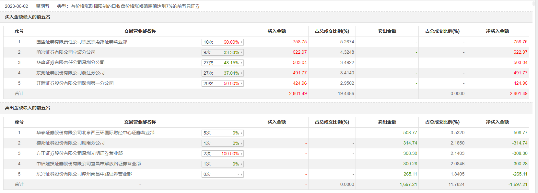The height and width of the screenshot is (193, 538).
Task: Open 中信建投证券宜昌市解放路营业部 link
Action: (x=88, y=164)
